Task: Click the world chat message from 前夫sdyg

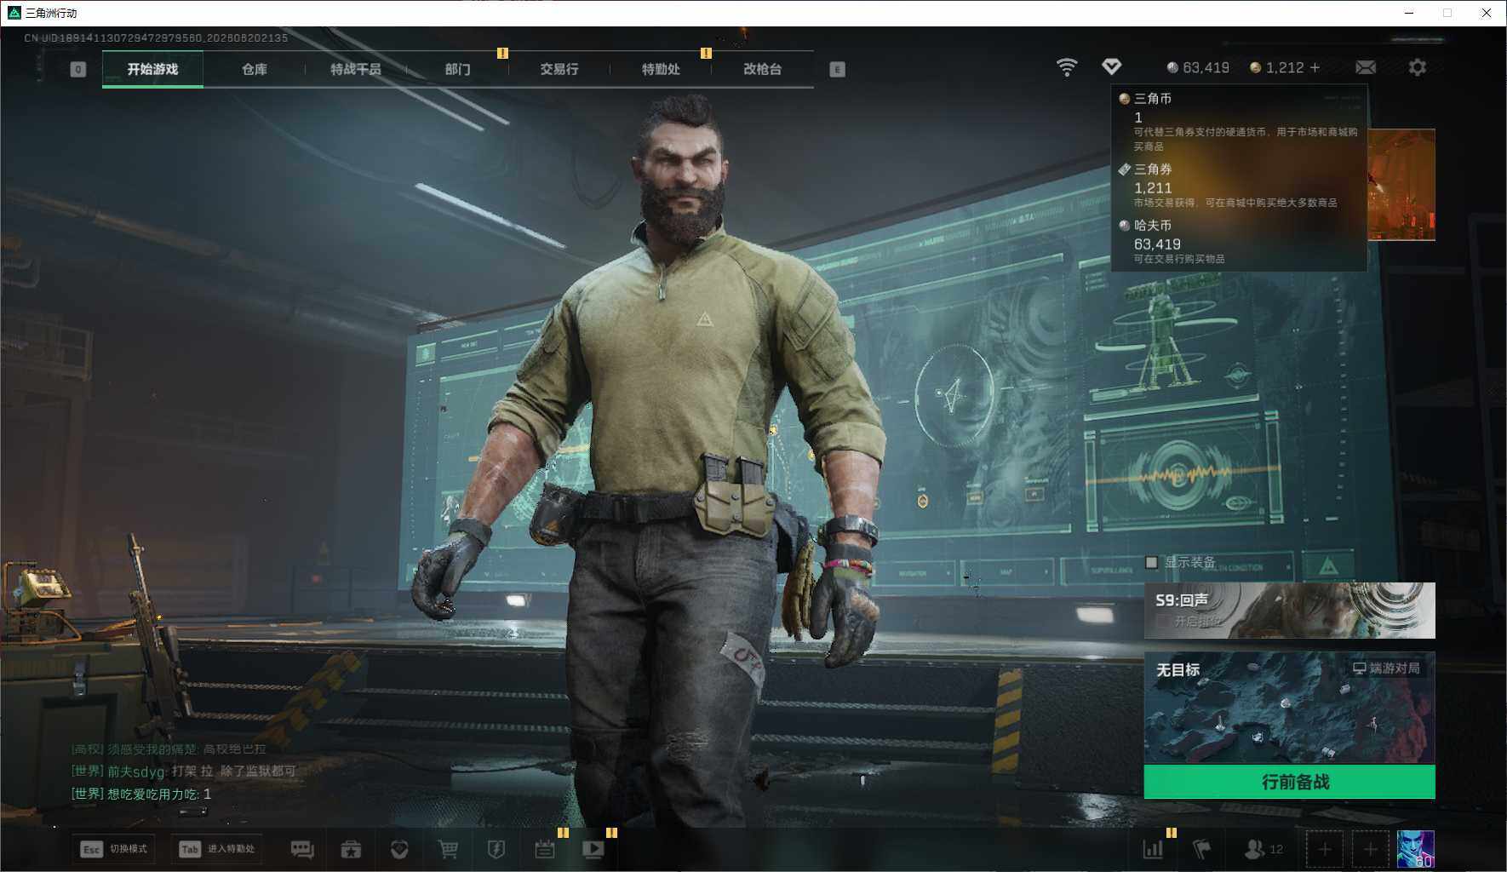Action: tap(184, 772)
